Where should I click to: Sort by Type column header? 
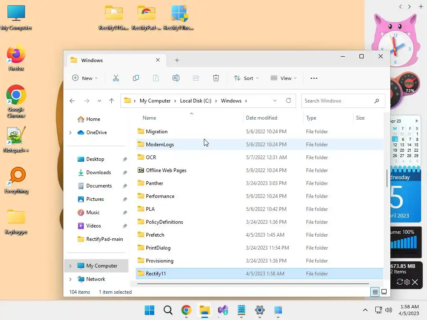pyautogui.click(x=311, y=118)
